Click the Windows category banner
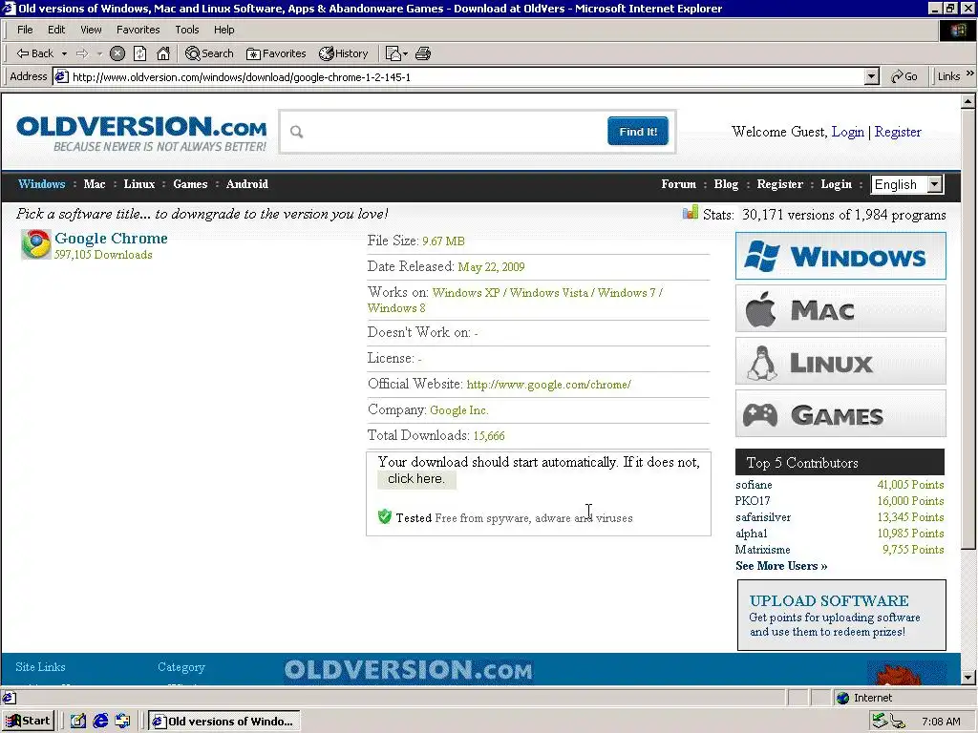This screenshot has width=978, height=733. tap(840, 256)
